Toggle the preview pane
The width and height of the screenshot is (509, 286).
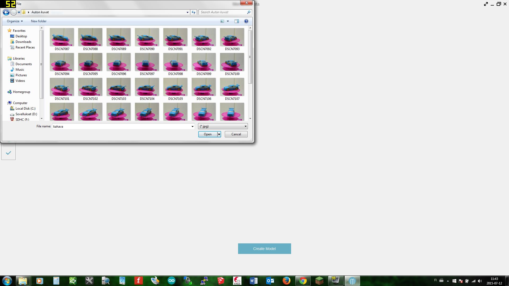coord(237,21)
